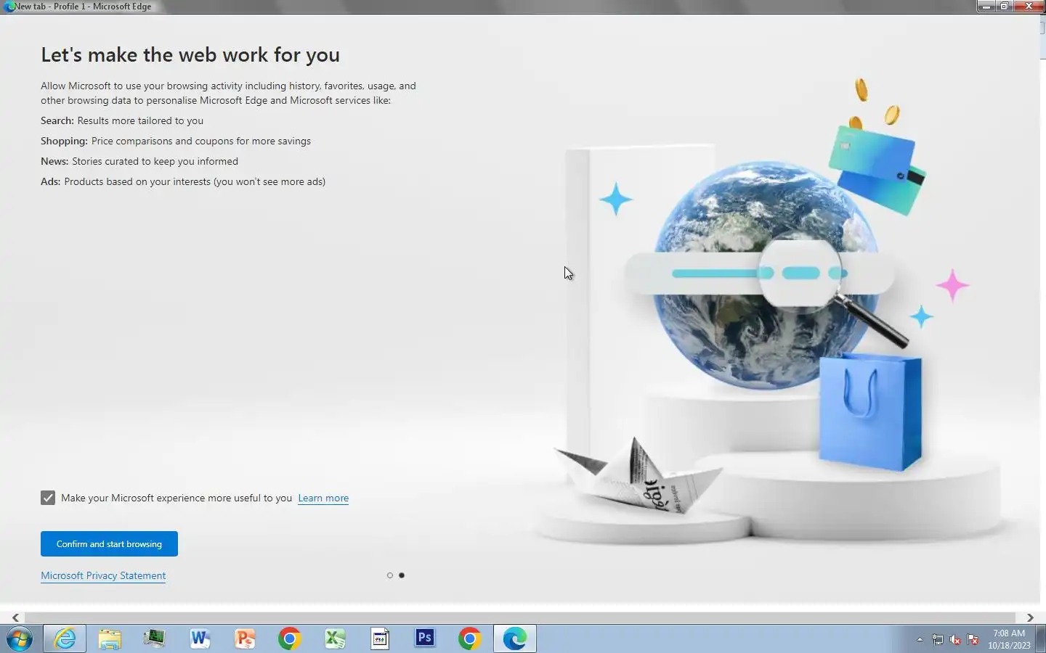The height and width of the screenshot is (653, 1046).
Task: Close the Microsoft Edge window
Action: pyautogui.click(x=1029, y=6)
